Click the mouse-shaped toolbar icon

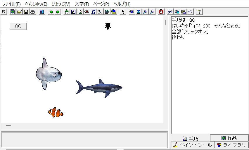(80, 12)
